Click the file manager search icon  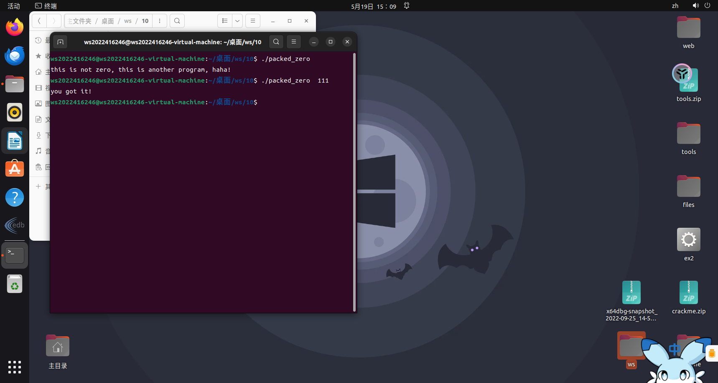pos(177,21)
